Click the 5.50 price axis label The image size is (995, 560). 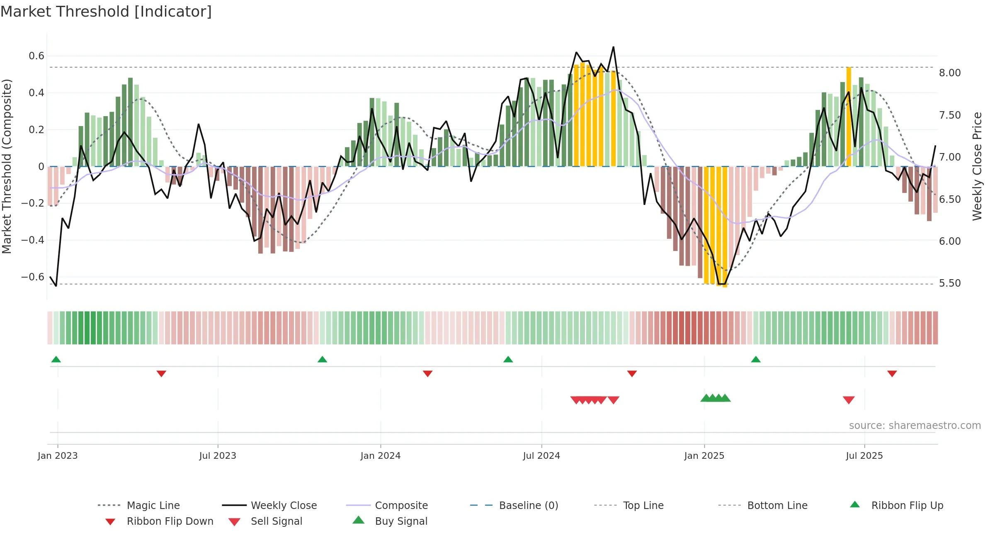click(x=950, y=283)
